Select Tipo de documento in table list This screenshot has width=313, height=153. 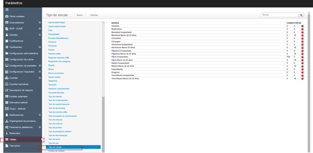[57, 108]
